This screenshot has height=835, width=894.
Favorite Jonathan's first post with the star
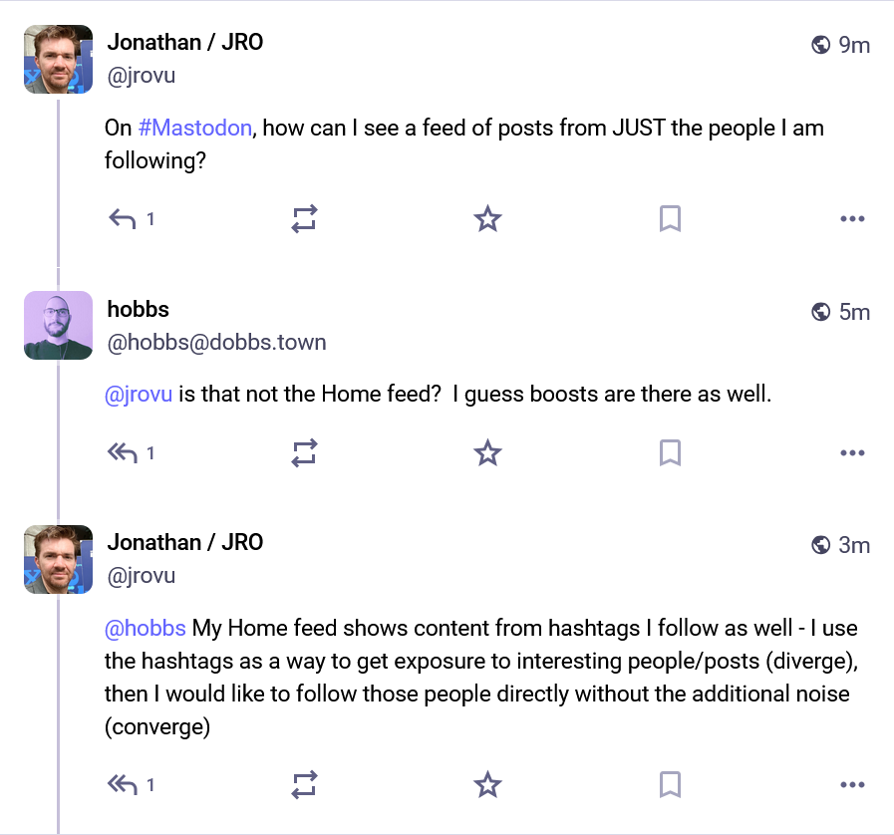[x=486, y=219]
